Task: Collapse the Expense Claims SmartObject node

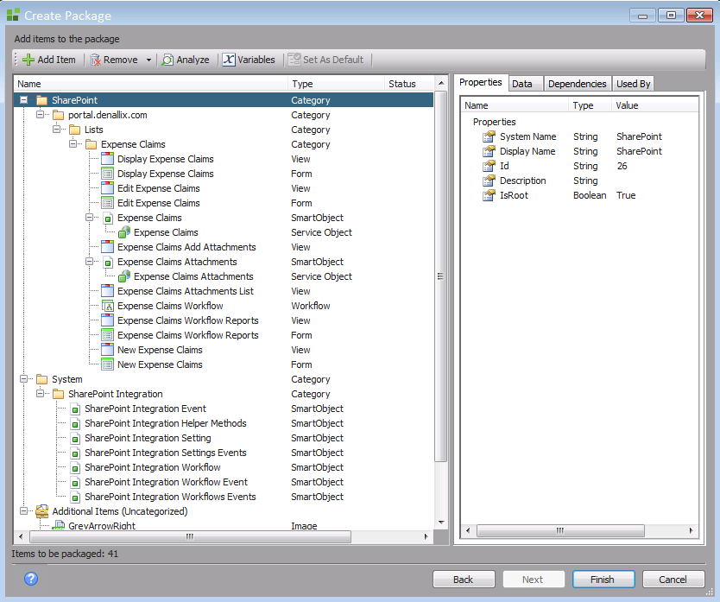Action: [90, 218]
